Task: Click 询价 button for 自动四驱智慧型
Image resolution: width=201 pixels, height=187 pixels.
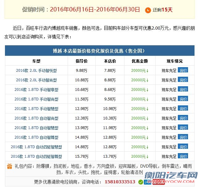Action: pyautogui.click(x=183, y=147)
